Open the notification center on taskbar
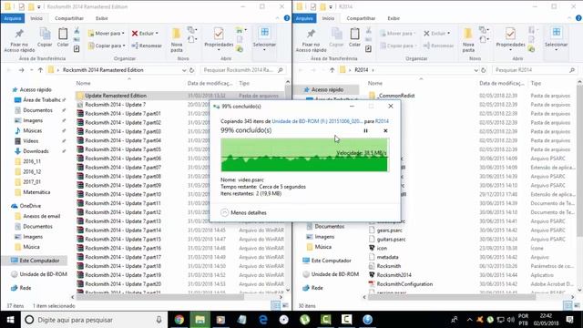The height and width of the screenshot is (328, 583). tap(569, 320)
